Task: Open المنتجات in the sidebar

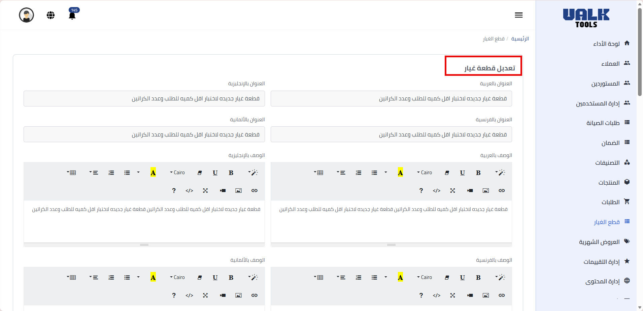Action: click(x=609, y=183)
